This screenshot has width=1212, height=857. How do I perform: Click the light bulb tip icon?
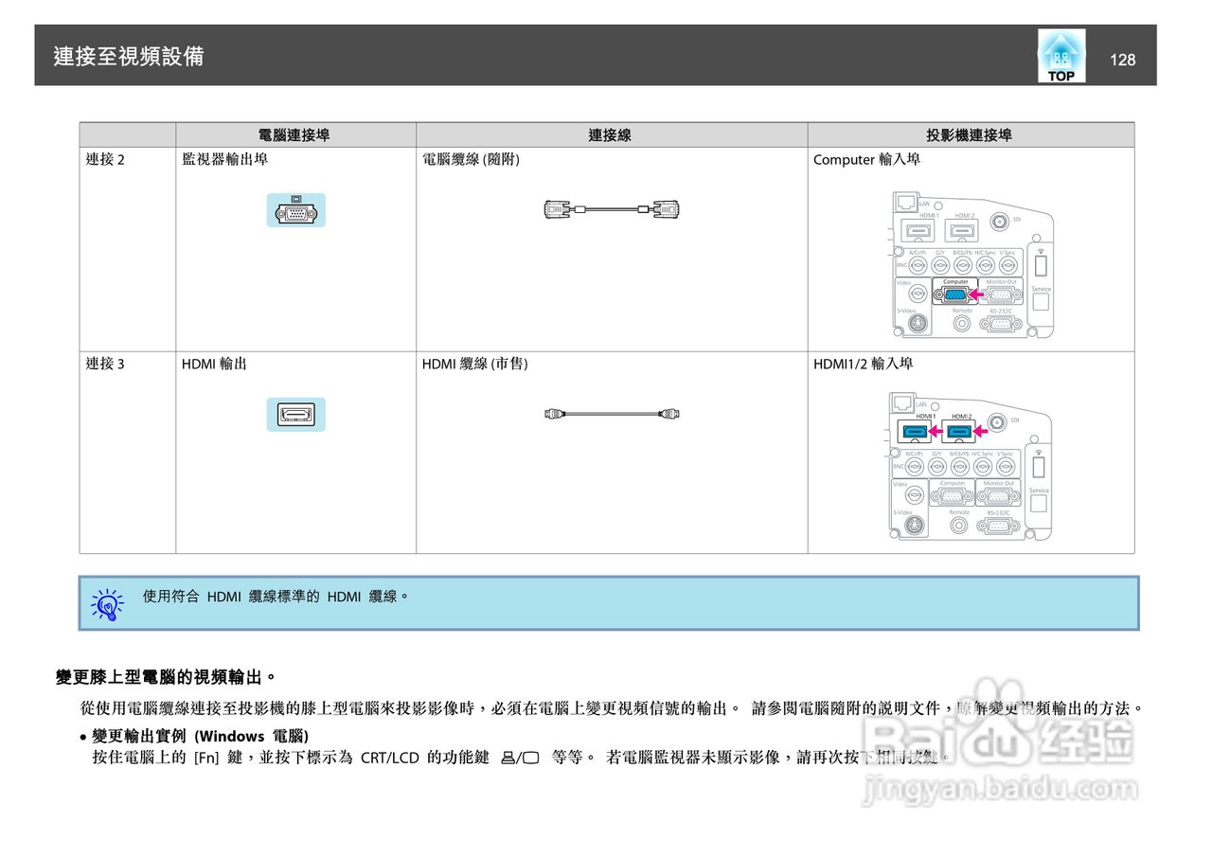click(108, 604)
